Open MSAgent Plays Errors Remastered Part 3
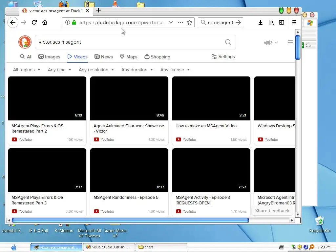The image size is (336, 252). click(x=37, y=200)
